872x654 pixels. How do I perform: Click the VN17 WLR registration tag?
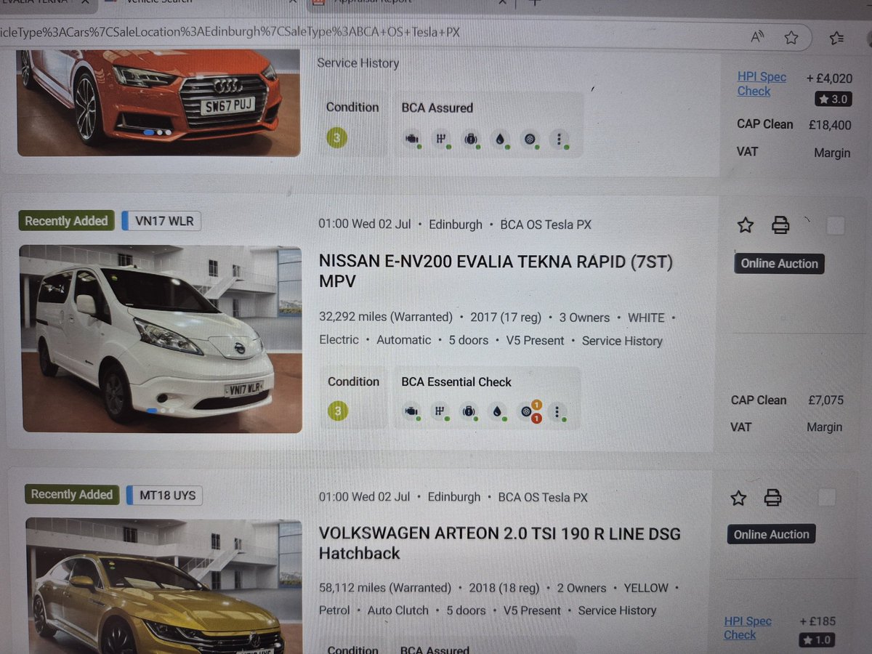161,221
